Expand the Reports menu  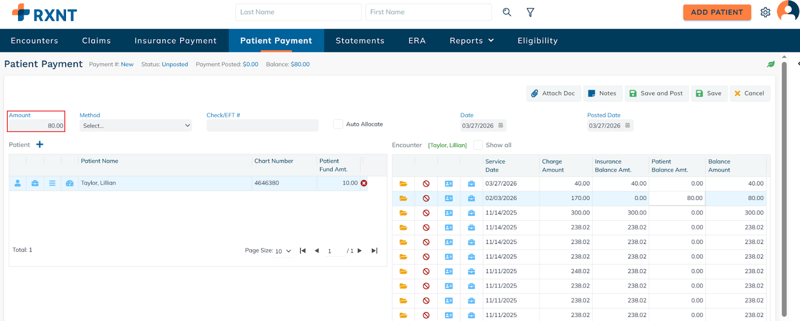(471, 40)
